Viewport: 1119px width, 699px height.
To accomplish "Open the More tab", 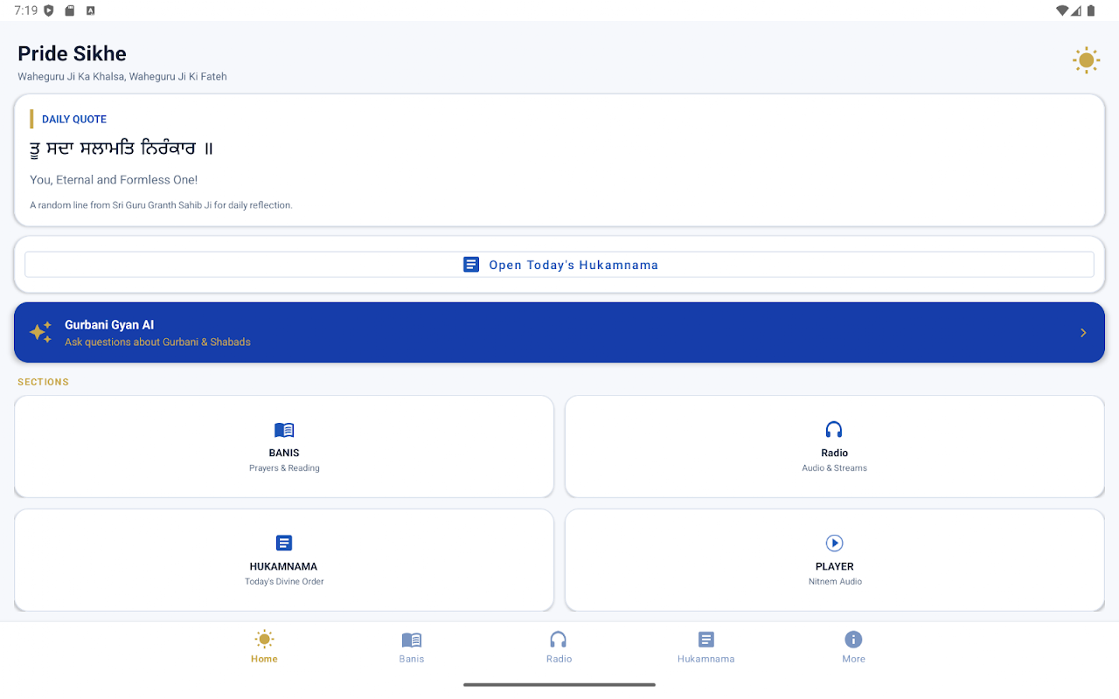I will 854,647.
